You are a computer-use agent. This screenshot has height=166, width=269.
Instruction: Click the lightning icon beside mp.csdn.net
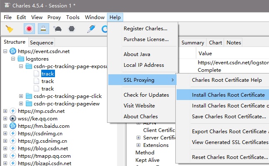click(13, 111)
